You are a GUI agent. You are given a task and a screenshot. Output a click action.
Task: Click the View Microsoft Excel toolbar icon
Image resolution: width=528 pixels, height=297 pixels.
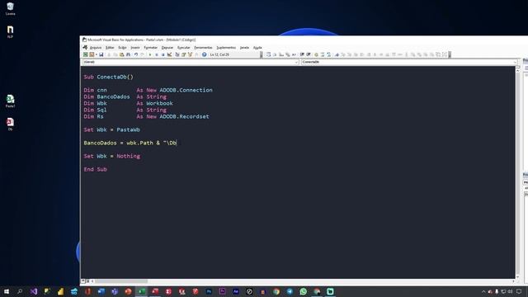[x=86, y=54]
